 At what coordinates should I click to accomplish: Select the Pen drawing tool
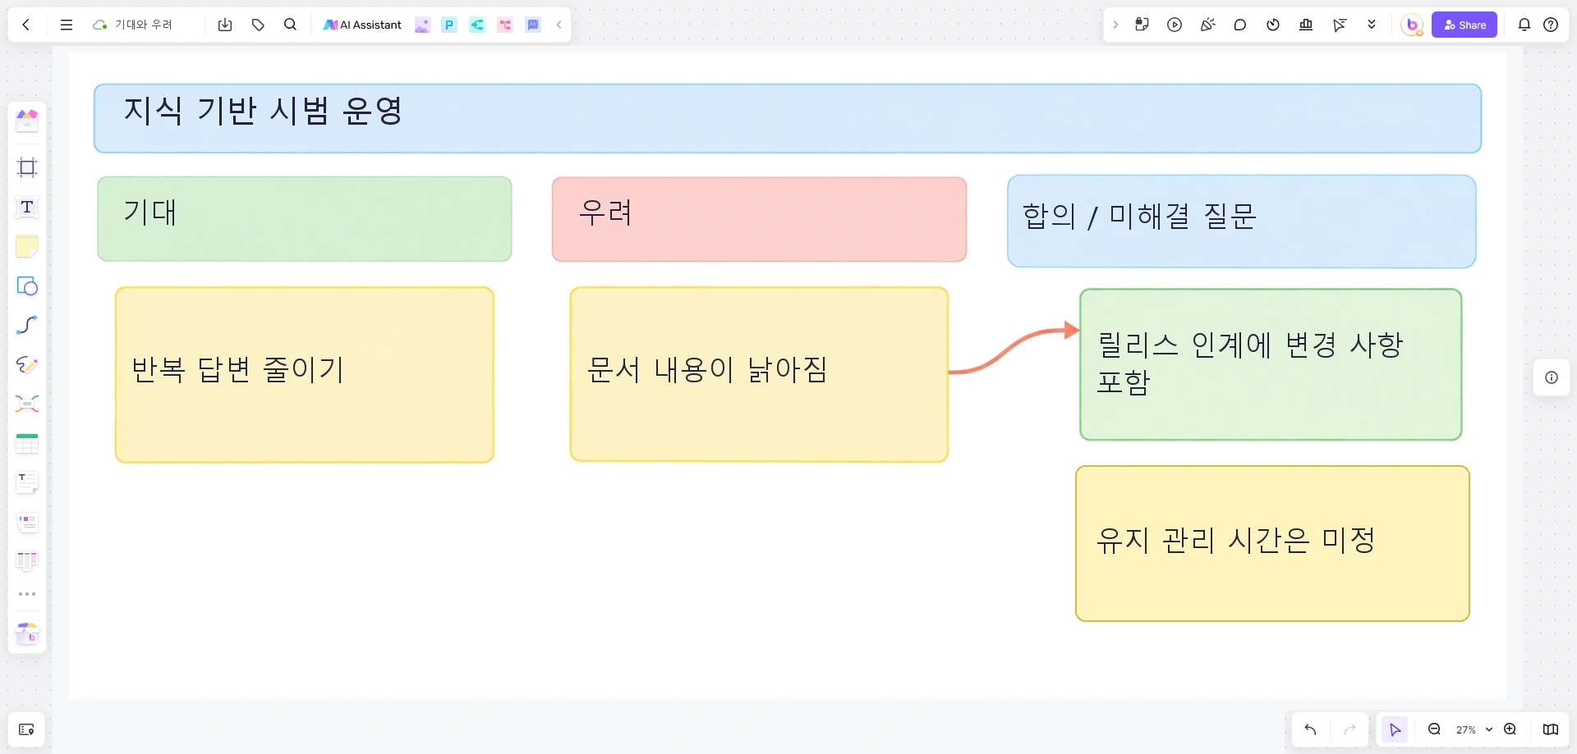27,364
